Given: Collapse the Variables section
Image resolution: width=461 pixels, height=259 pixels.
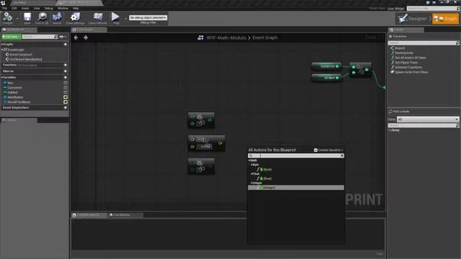Looking at the screenshot, I should coord(2,78).
